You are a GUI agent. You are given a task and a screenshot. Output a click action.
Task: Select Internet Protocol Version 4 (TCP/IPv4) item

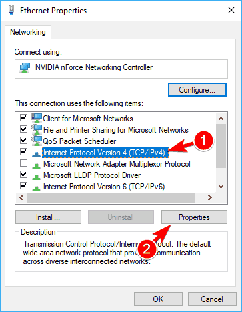[x=104, y=153]
